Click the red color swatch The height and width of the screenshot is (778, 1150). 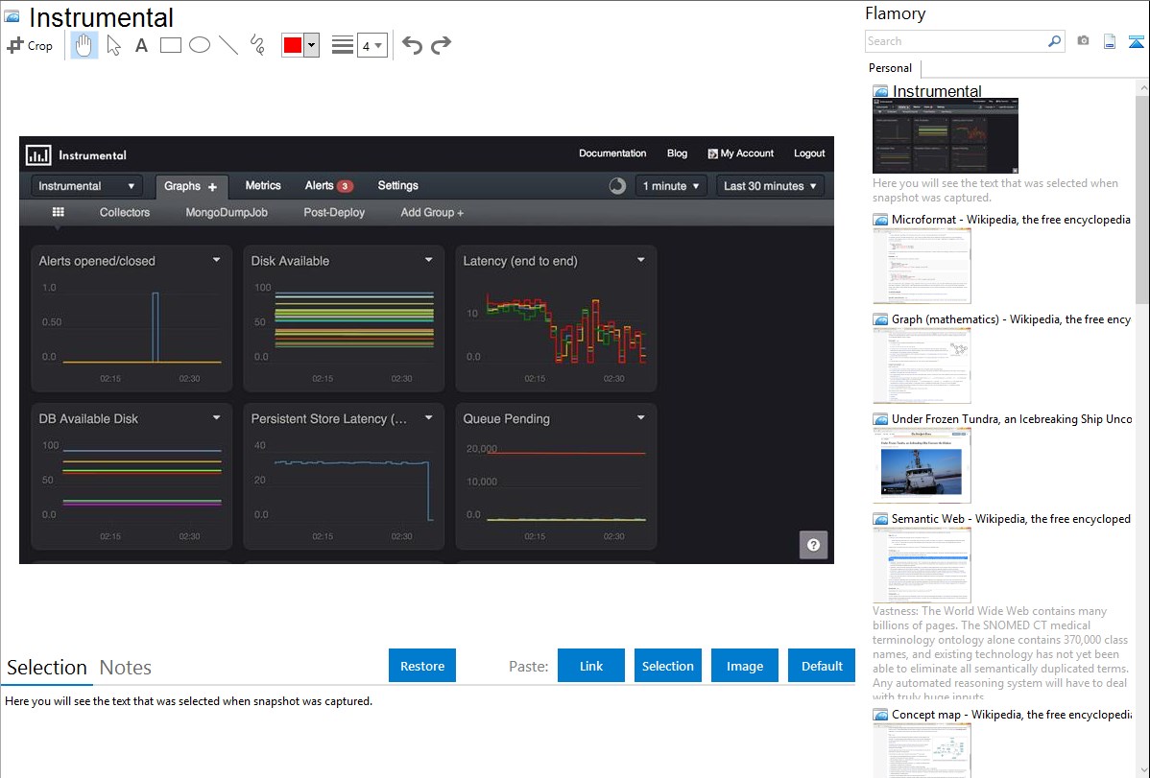click(293, 46)
